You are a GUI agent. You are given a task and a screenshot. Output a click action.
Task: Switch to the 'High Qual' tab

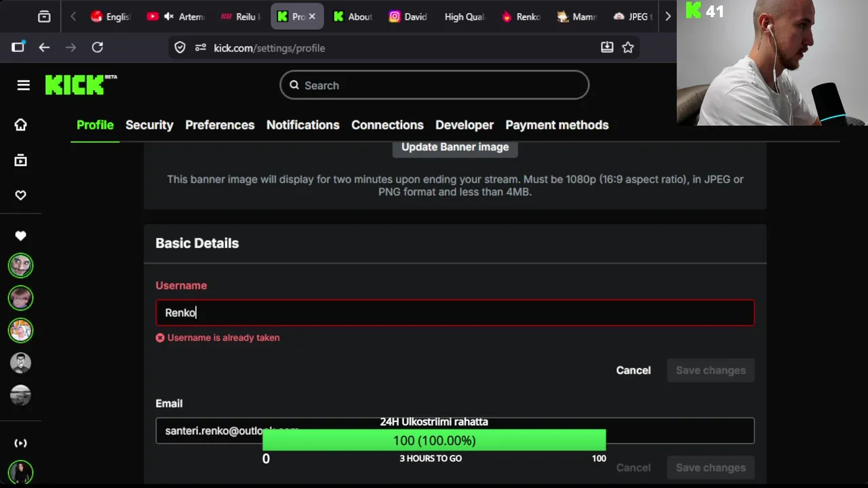click(465, 17)
